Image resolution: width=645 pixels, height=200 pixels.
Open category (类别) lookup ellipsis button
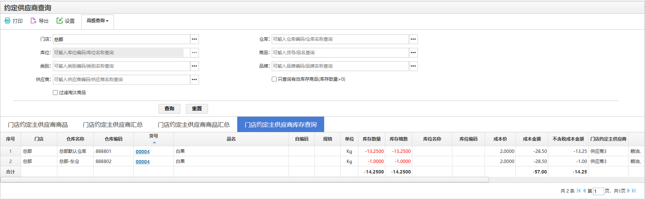194,66
